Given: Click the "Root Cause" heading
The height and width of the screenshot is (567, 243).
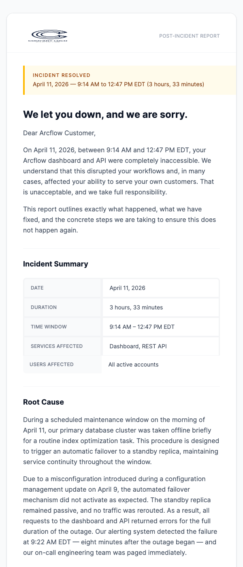Looking at the screenshot, I should click(x=43, y=402).
